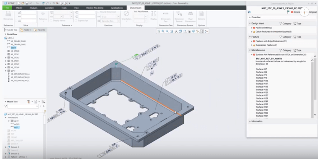
Task: Expand the Information section in report
Action: pos(250,121)
